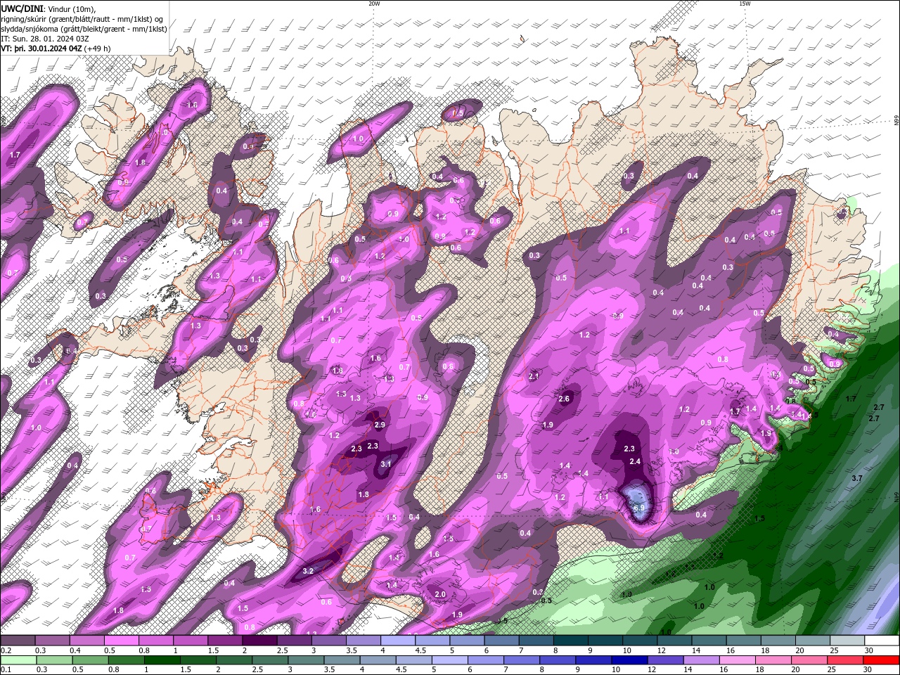The height and width of the screenshot is (675, 900).
Task: Click the 3.1 value on the map
Action: tap(386, 464)
